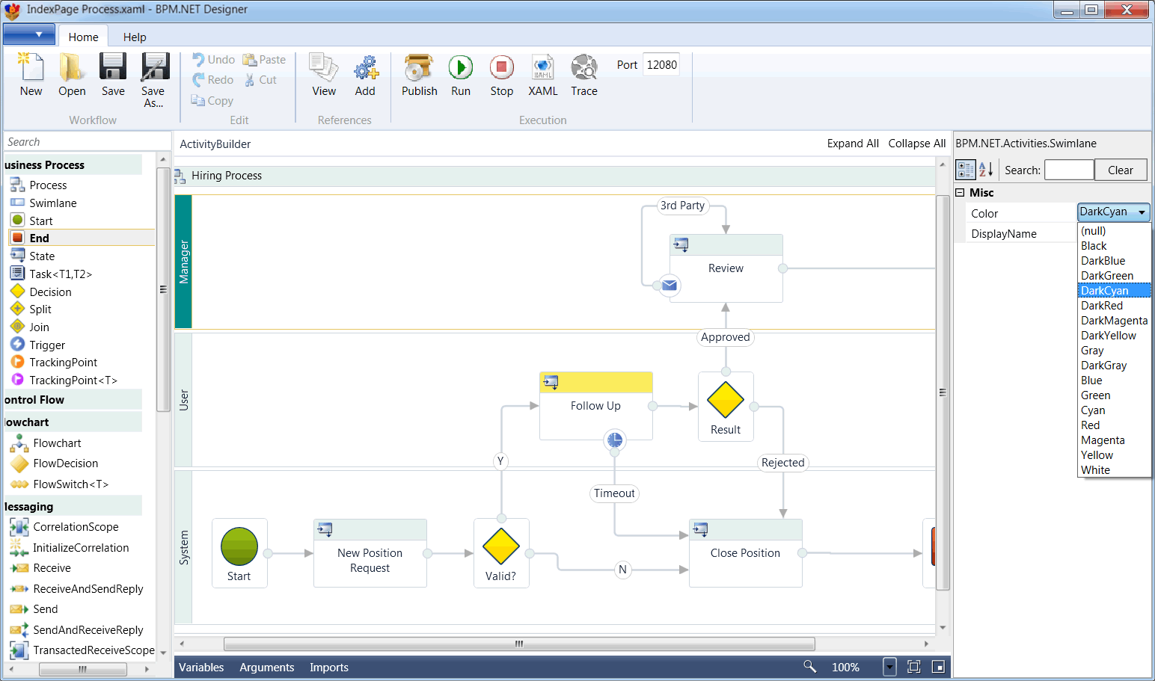Switch to the Help ribbon tab
Image resolution: width=1155 pixels, height=681 pixels.
coord(135,37)
